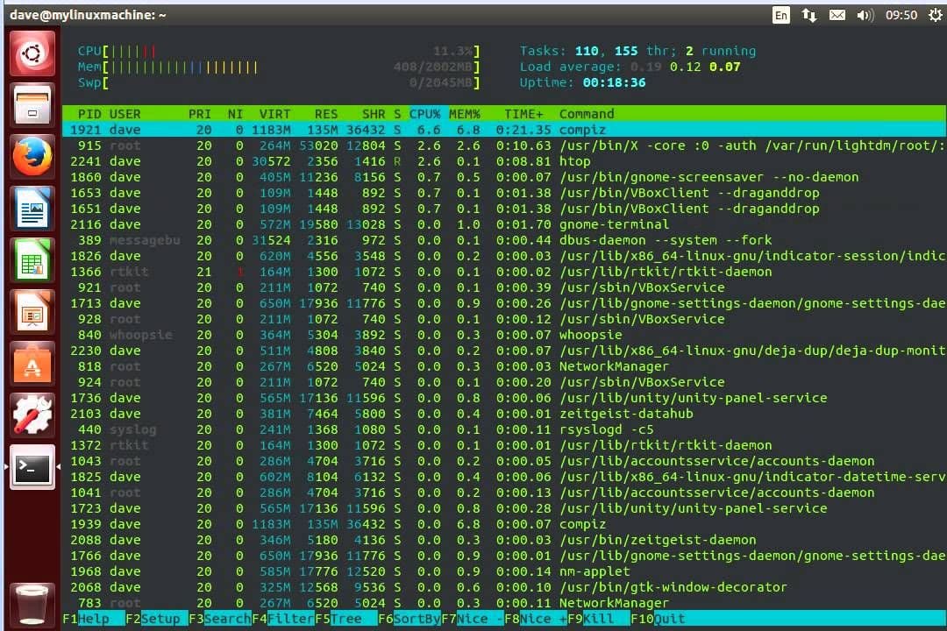947x631 pixels.
Task: Open the volume indicator in top panel
Action: [x=865, y=15]
